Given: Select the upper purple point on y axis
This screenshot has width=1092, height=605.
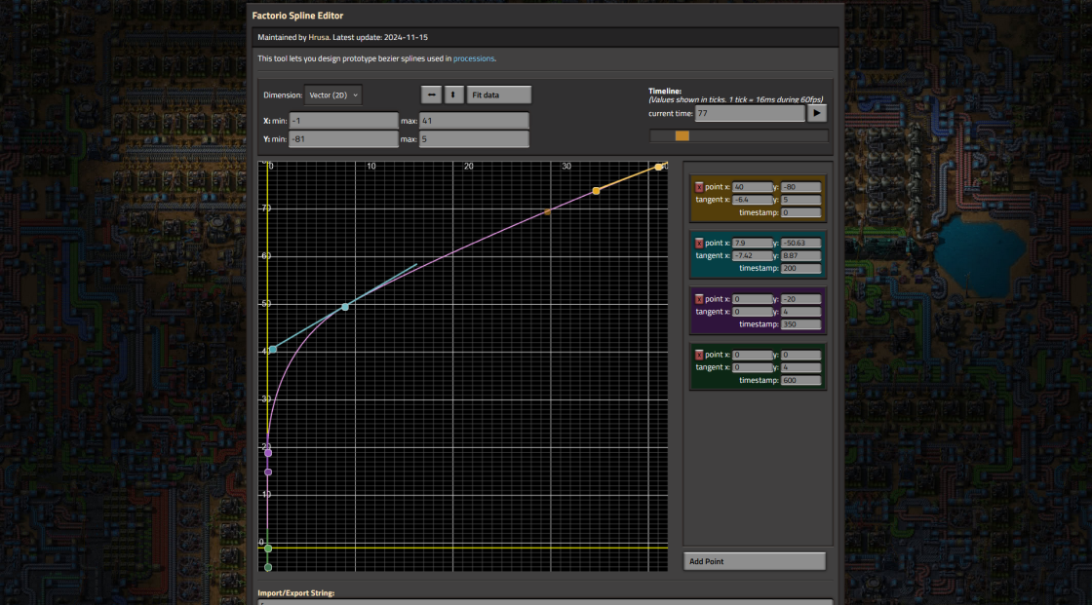Looking at the screenshot, I should [x=268, y=453].
